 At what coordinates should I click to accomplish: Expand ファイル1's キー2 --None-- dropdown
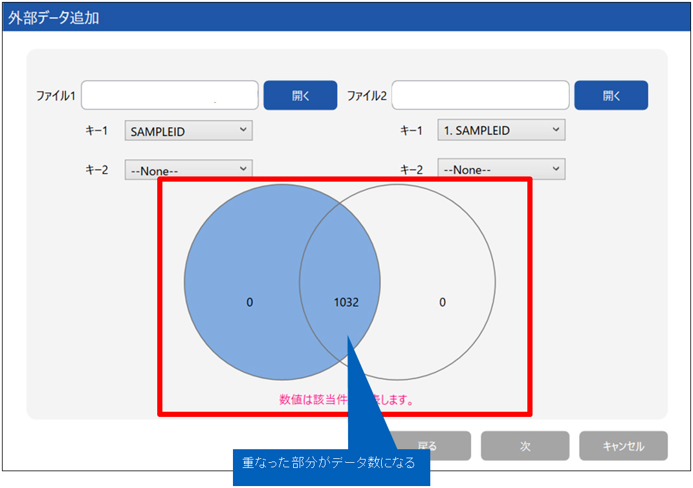[x=188, y=171]
